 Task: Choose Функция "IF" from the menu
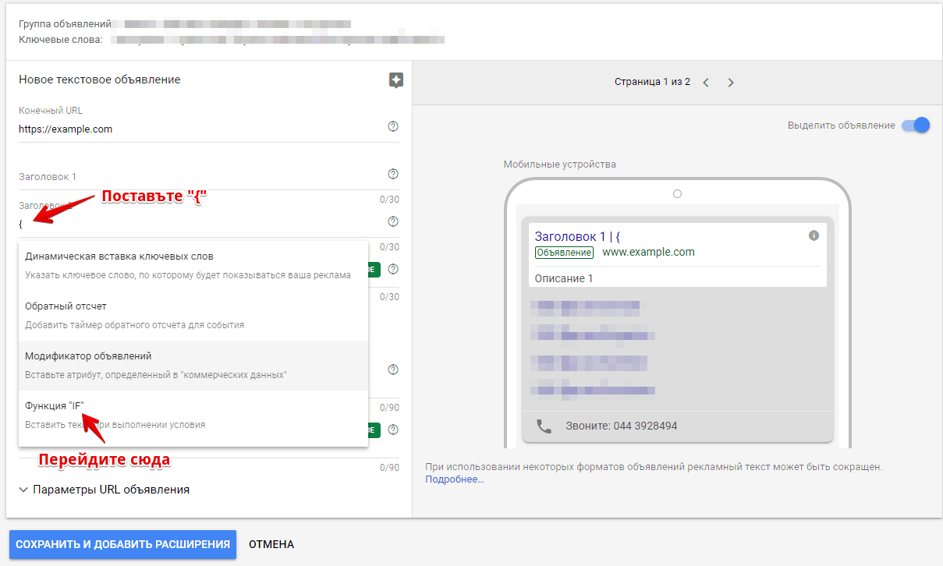coord(193,416)
